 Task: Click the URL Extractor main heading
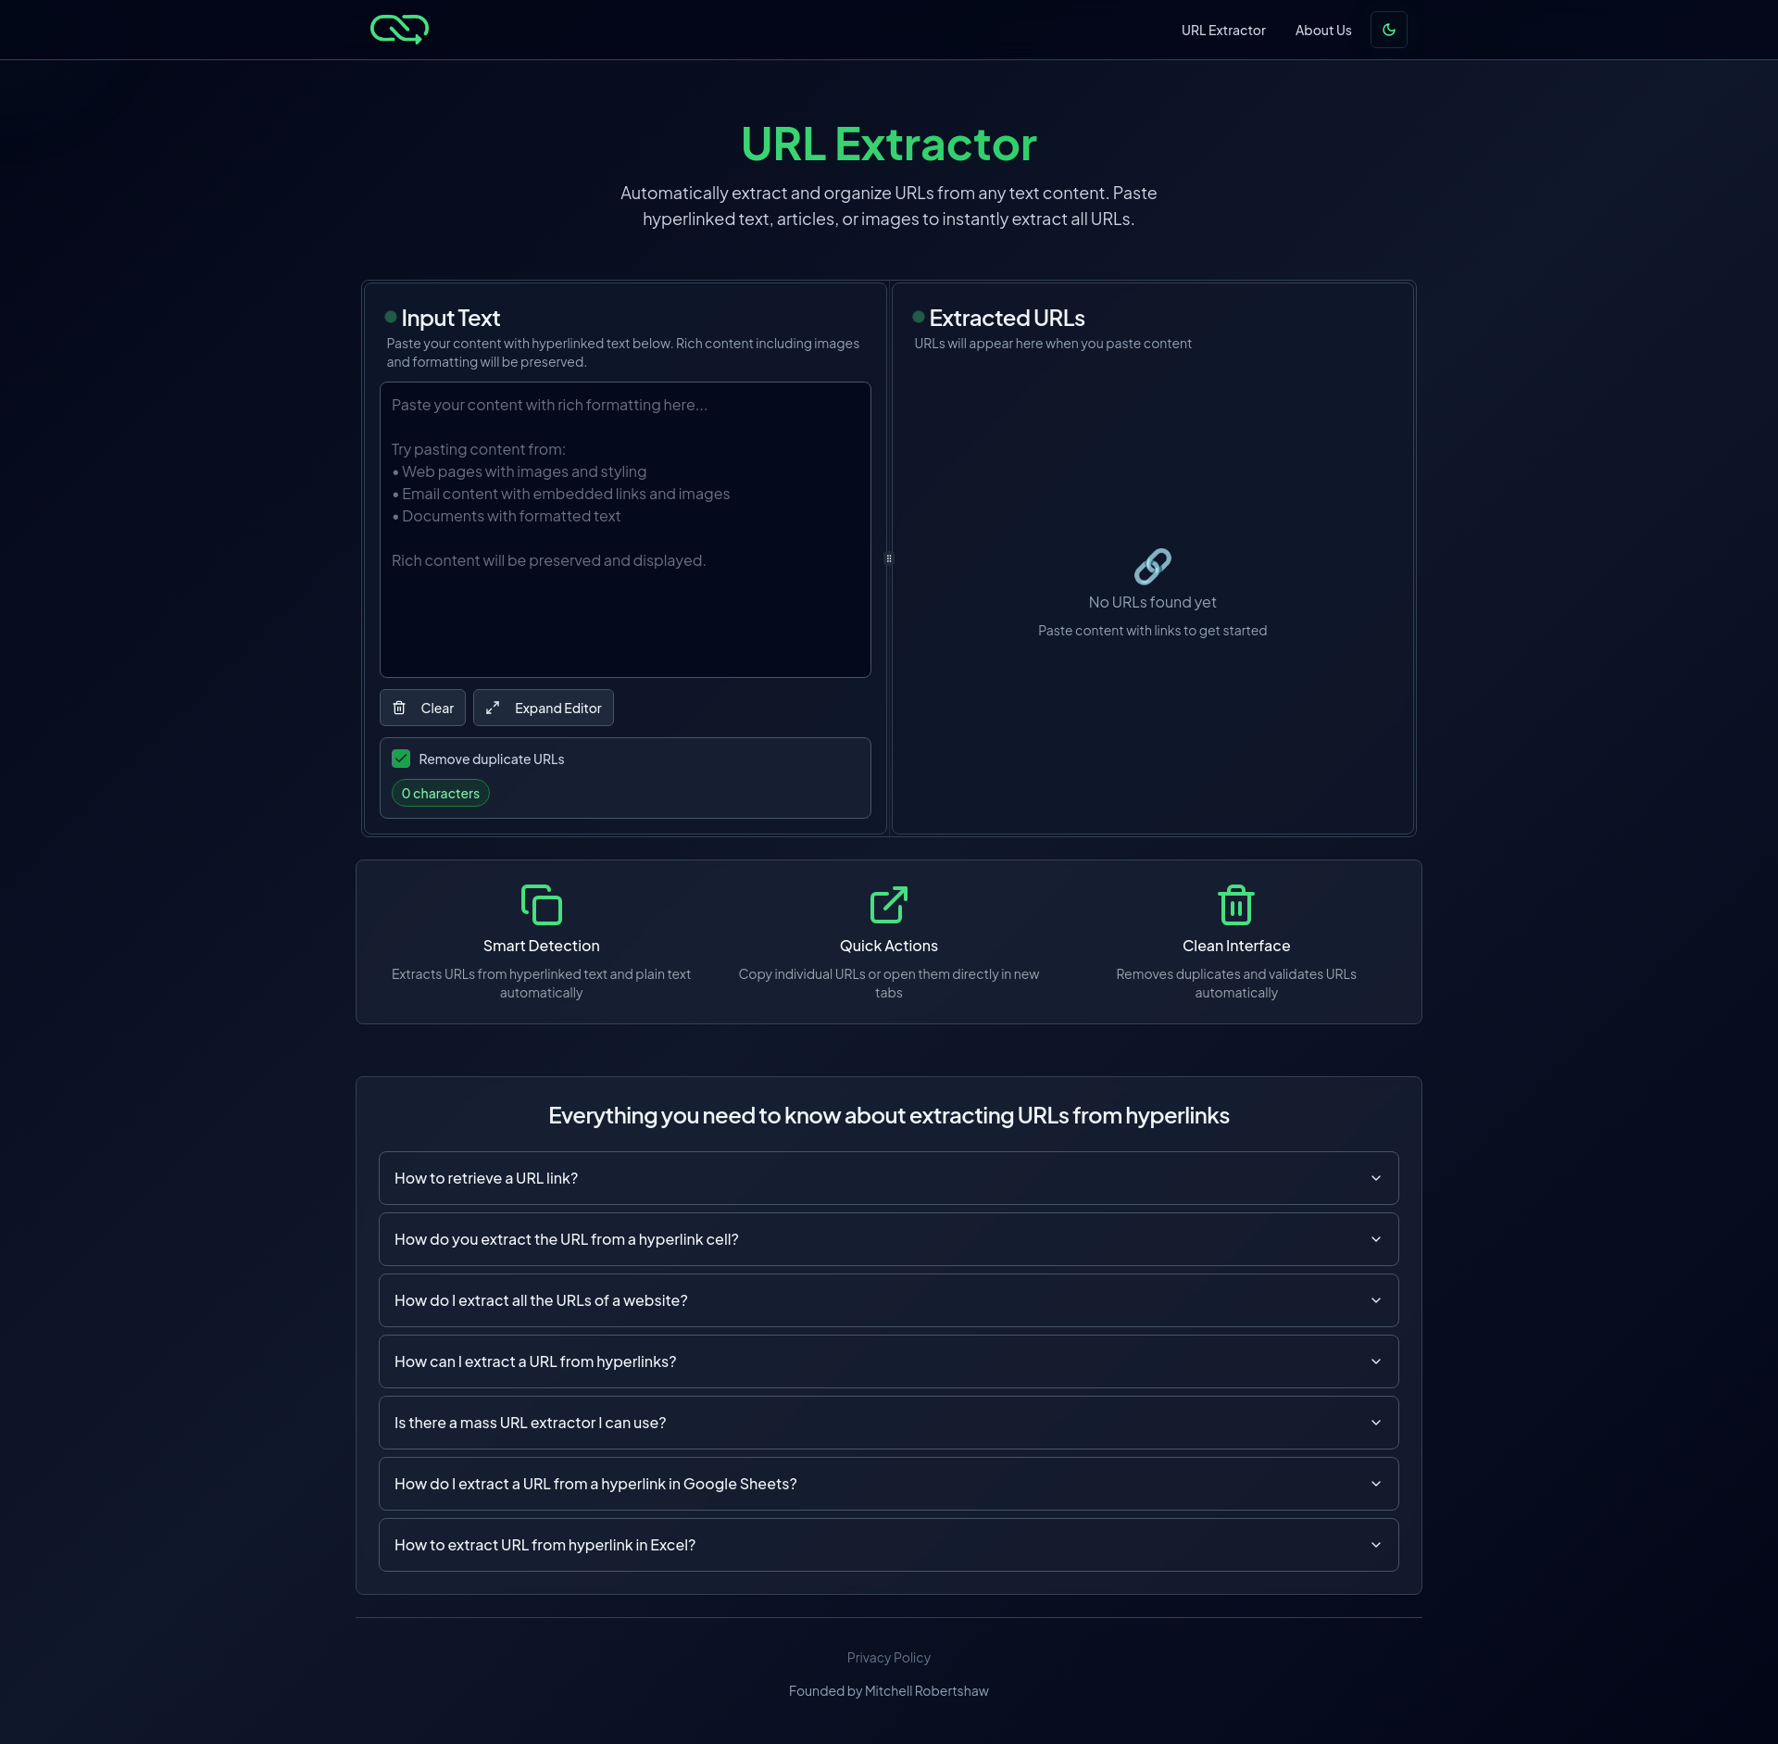pos(889,144)
